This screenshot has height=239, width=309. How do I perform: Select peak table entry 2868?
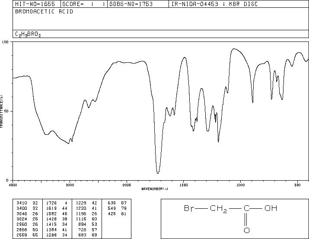[x=22, y=229]
